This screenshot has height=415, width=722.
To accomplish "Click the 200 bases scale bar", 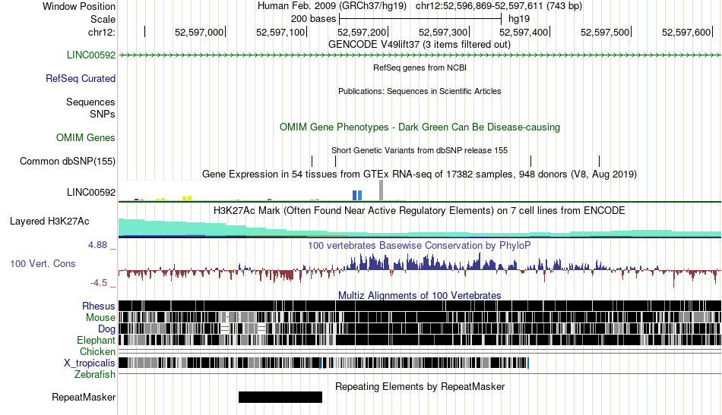I will 420,19.
